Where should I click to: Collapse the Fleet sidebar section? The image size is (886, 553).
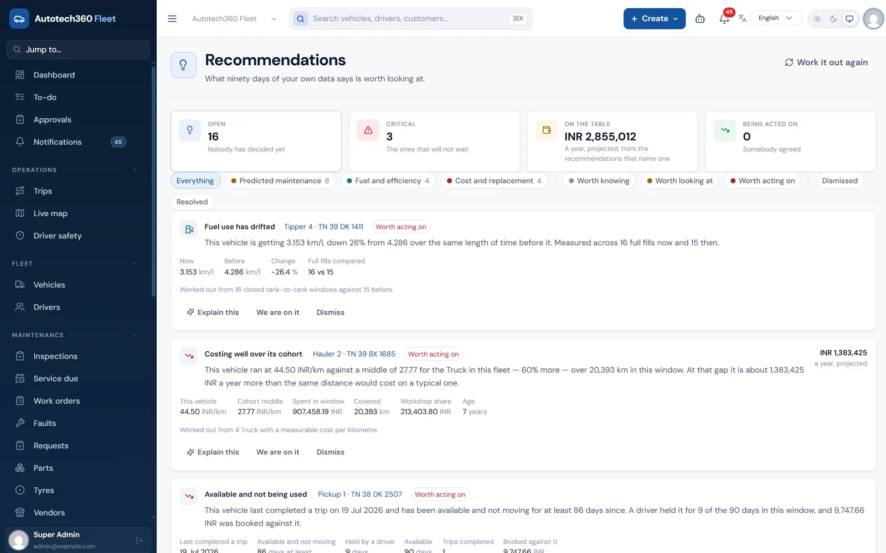click(135, 264)
